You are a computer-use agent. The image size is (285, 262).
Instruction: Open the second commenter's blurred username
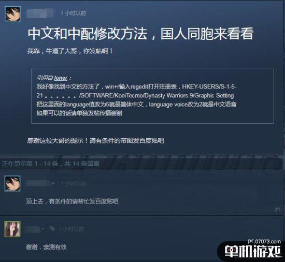(33, 229)
